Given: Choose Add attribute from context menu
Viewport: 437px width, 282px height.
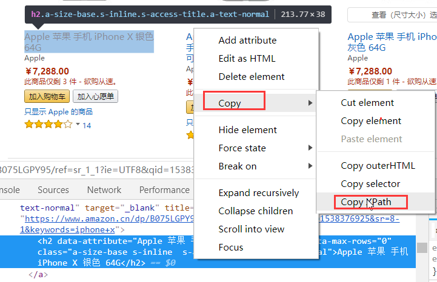Looking at the screenshot, I should point(247,41).
